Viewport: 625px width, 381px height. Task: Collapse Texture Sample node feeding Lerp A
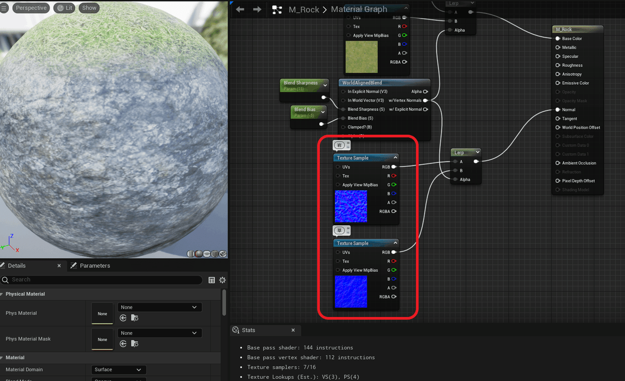coord(395,158)
